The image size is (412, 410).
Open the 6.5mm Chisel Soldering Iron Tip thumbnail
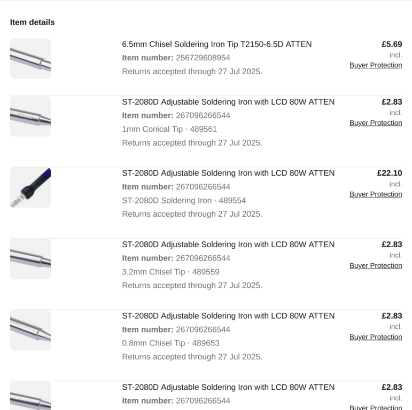30,59
